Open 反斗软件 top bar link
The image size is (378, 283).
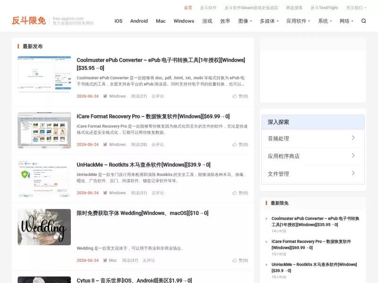click(208, 8)
